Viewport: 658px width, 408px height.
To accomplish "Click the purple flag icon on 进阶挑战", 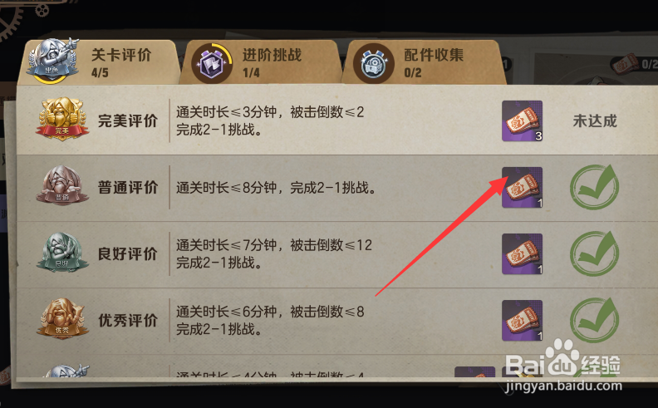I will tap(212, 63).
